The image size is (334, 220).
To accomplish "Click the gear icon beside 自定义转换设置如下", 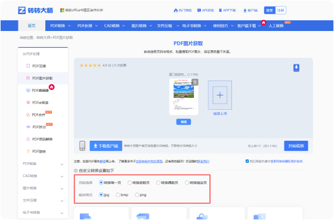I will click(76, 171).
